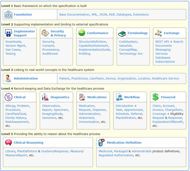Image resolution: width=190 pixels, height=171 pixels.
Task: Open the ExplanationOfBenefit link
Action: (168, 122)
